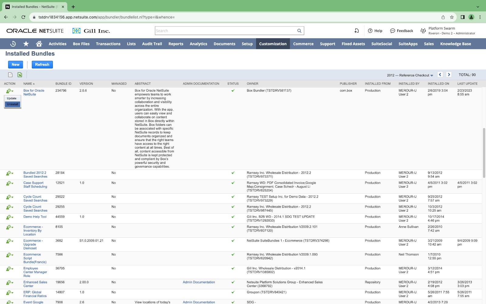
Task: Click the Feedback speech bubble icon
Action: tap(392, 31)
